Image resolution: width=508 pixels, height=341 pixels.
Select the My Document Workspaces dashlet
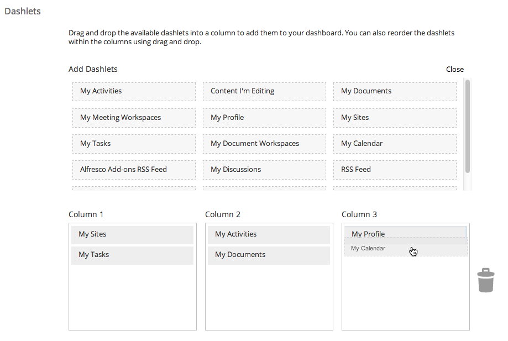coord(264,143)
